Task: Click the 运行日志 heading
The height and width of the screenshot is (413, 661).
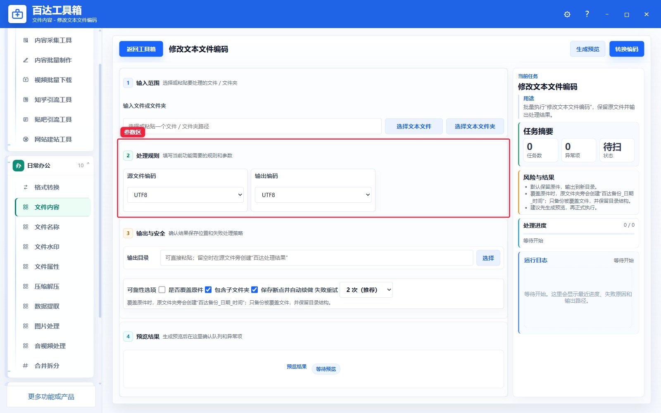Action: pyautogui.click(x=536, y=260)
